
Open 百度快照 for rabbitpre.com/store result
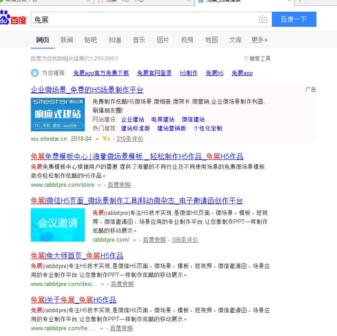(x=119, y=185)
